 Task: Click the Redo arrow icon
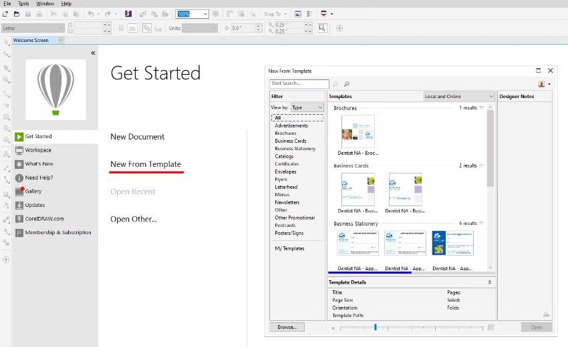(108, 14)
